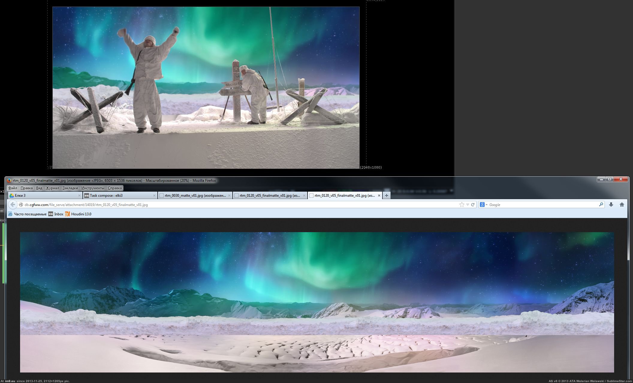Go back using the Firefox back arrow
This screenshot has height=383, width=633.
(x=13, y=205)
